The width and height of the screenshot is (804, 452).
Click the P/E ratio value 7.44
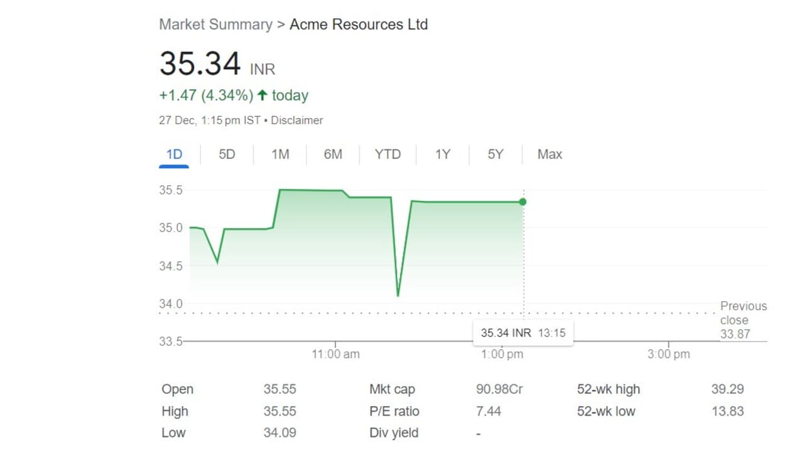click(x=489, y=411)
